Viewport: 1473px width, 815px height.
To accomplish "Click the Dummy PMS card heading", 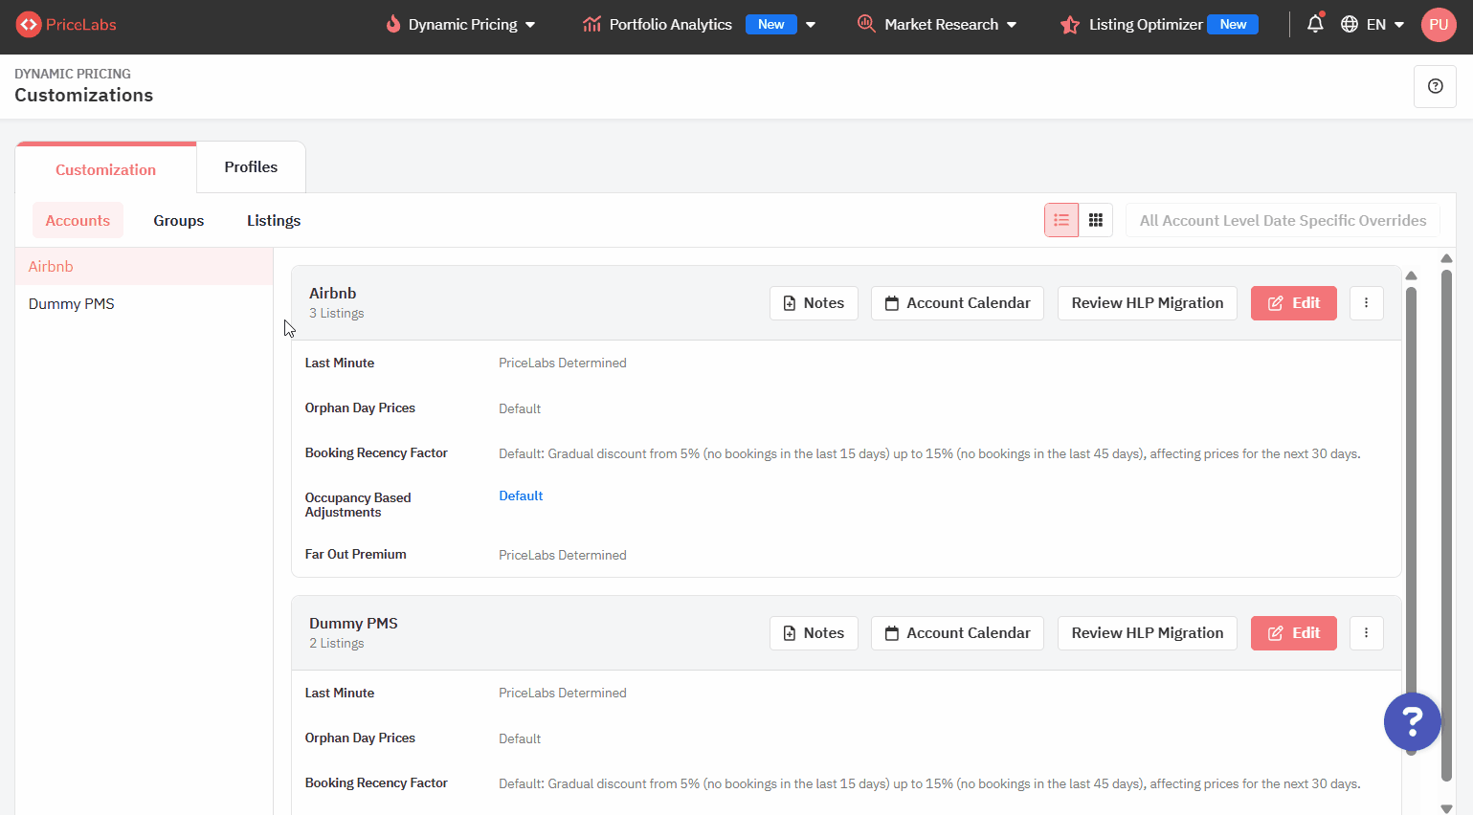I will coord(353,624).
